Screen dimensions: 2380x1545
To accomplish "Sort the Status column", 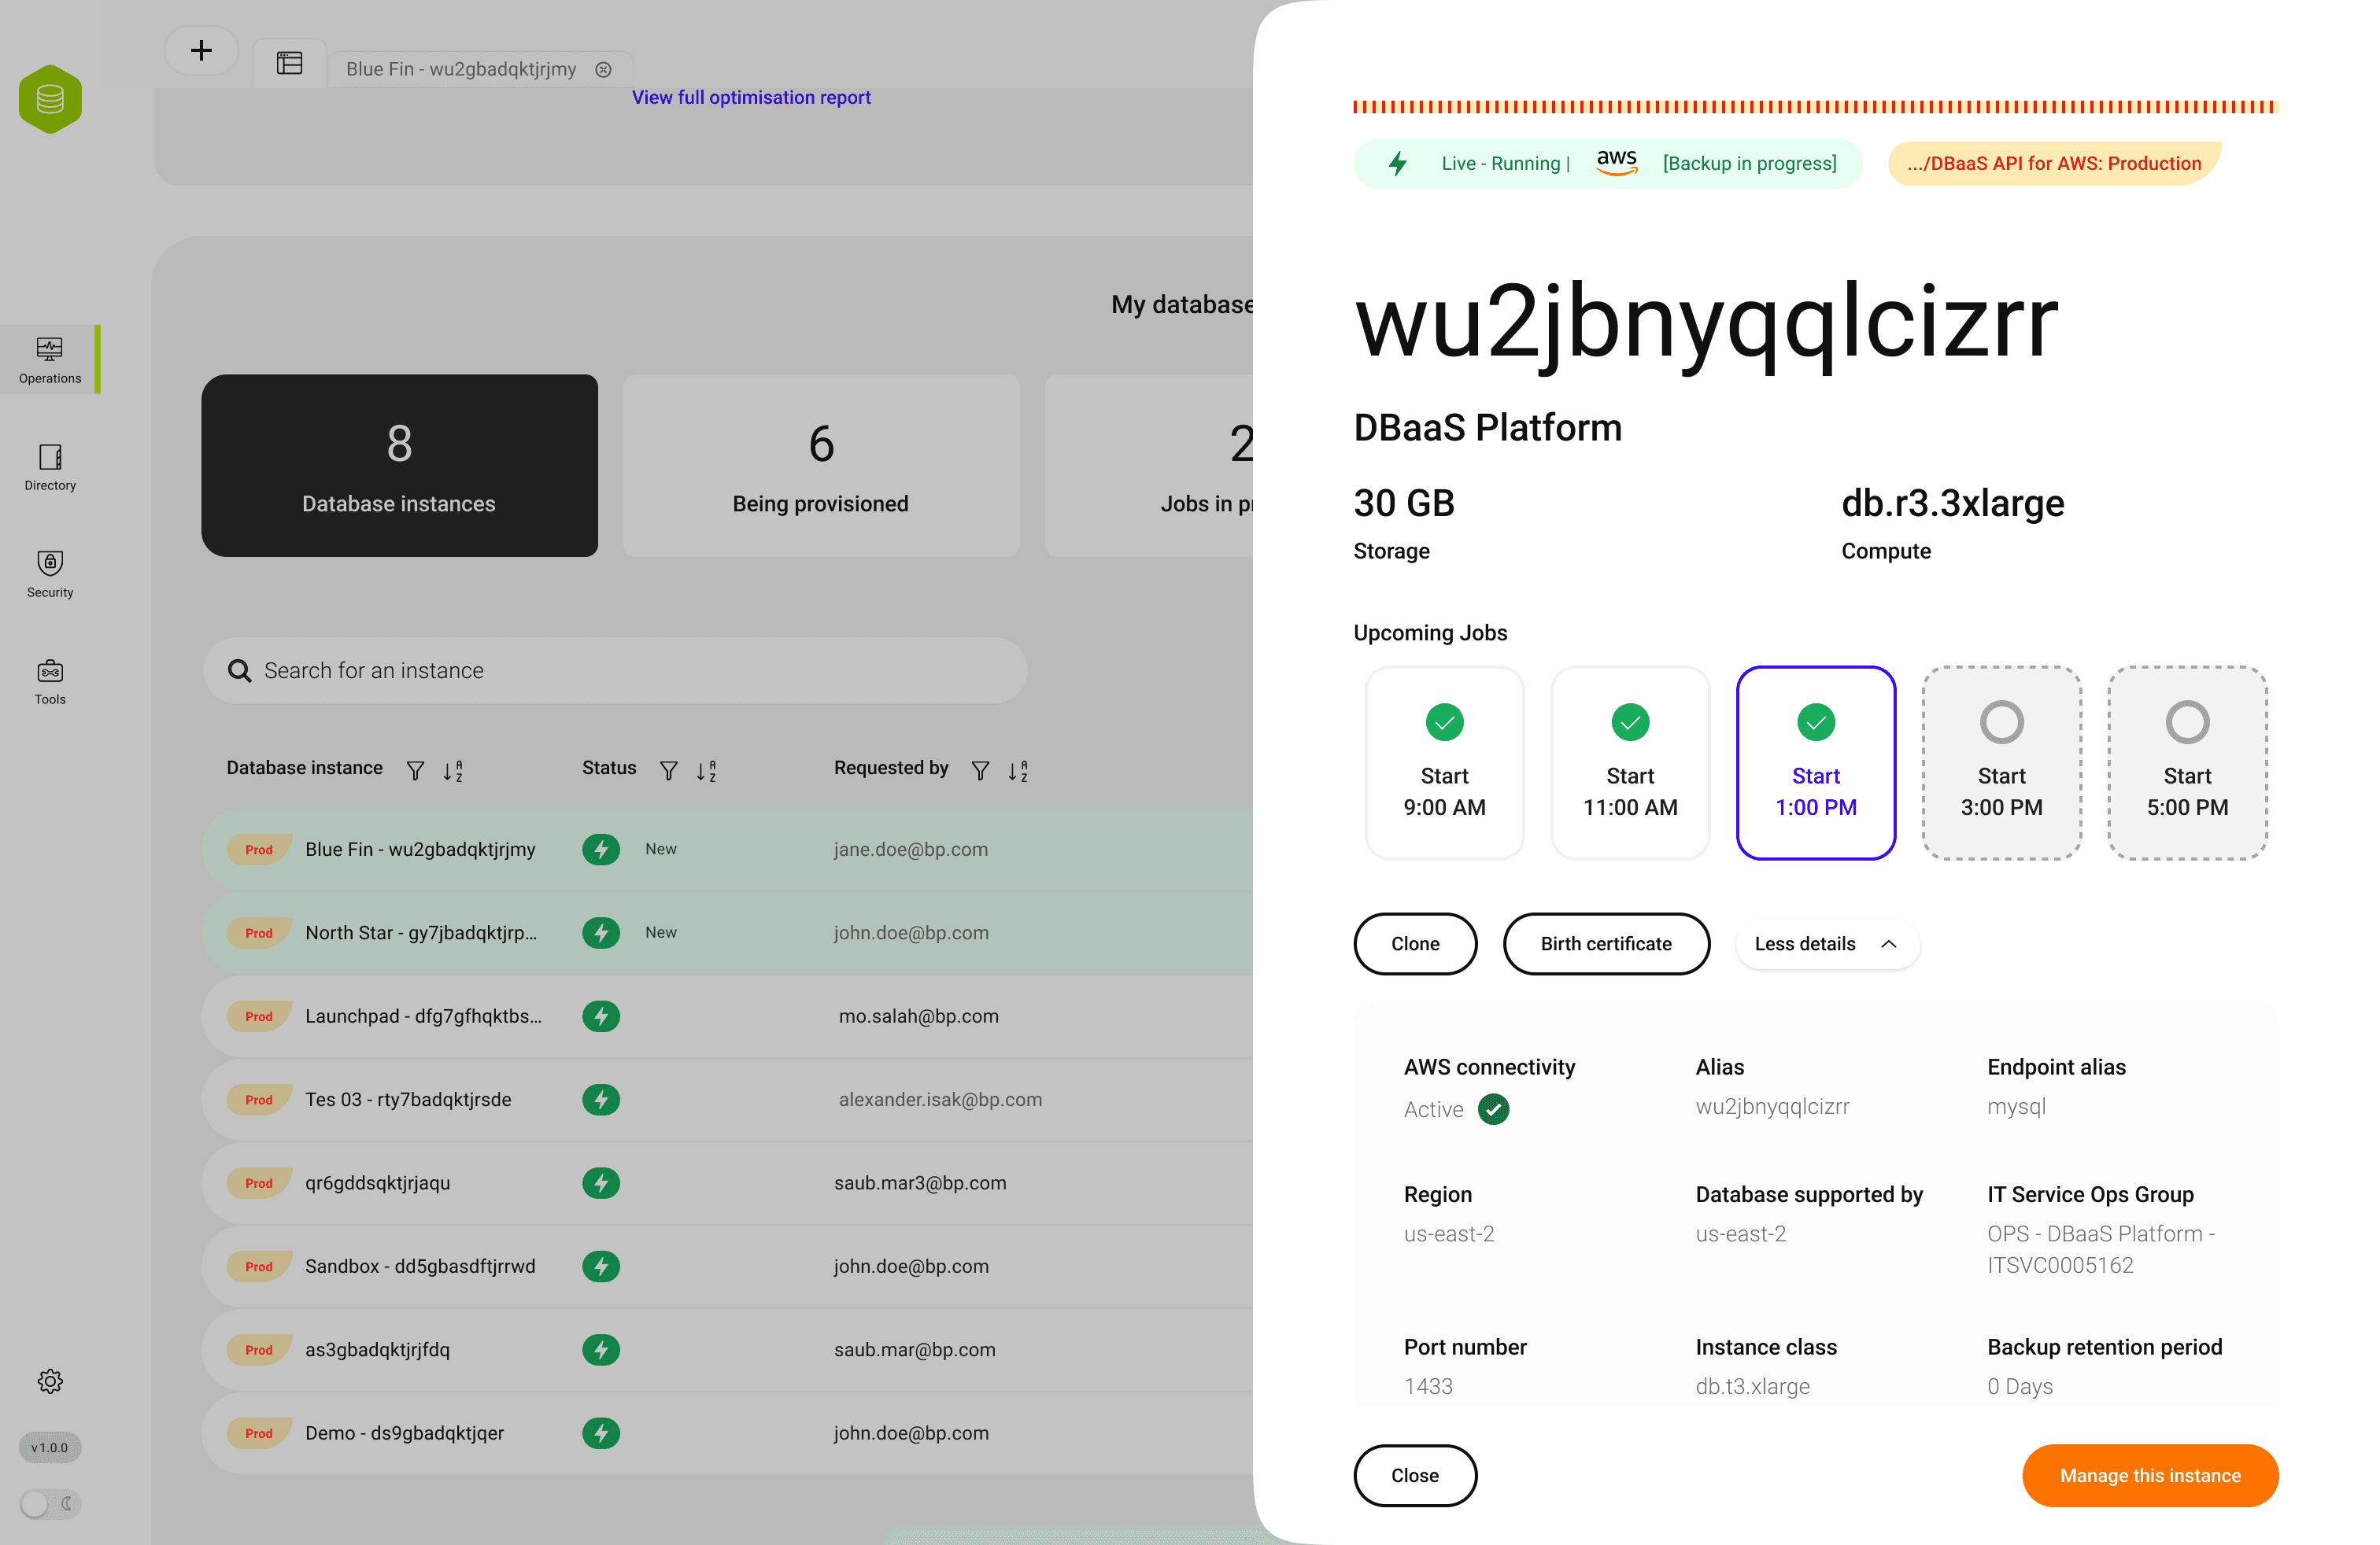I will click(706, 769).
